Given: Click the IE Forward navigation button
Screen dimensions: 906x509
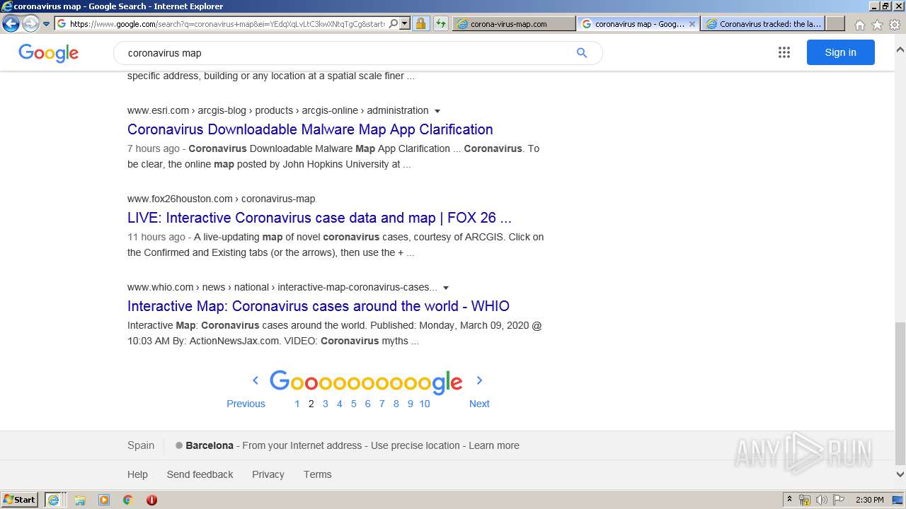Looking at the screenshot, I should coord(30,24).
